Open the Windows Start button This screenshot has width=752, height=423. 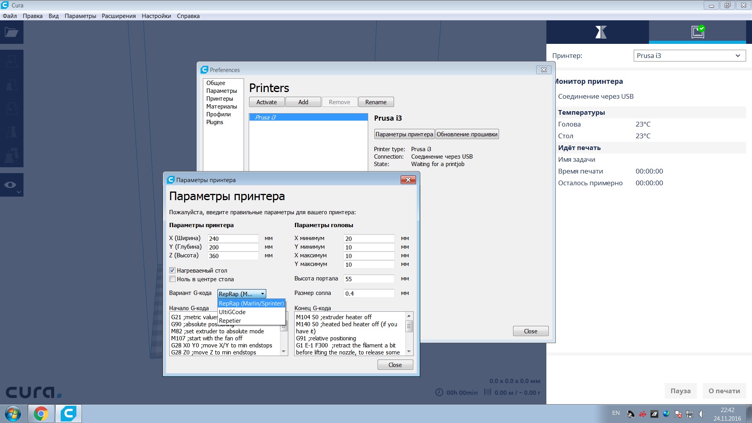[x=13, y=414]
